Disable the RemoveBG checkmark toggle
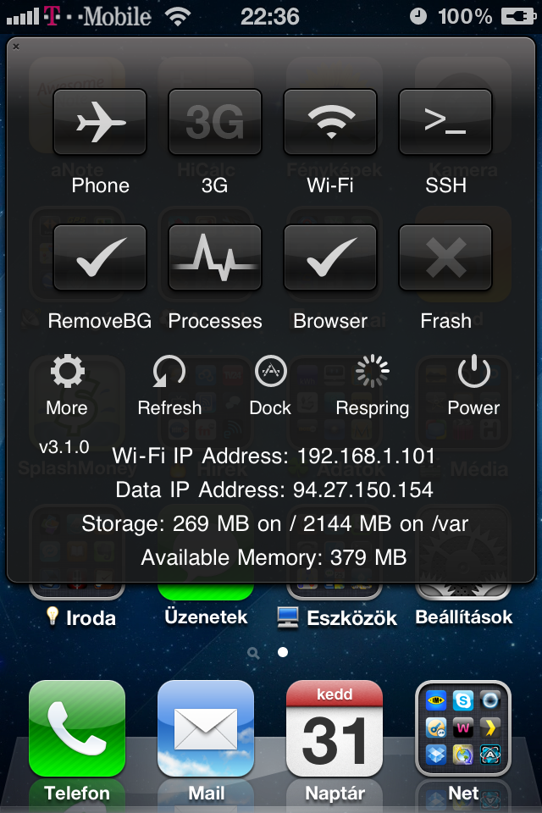Image resolution: width=542 pixels, height=813 pixels. coord(100,257)
